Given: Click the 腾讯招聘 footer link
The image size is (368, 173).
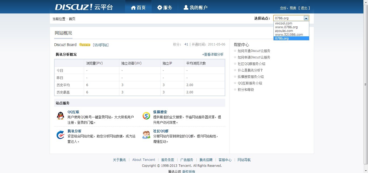Looking at the screenshot, I should (206, 160).
